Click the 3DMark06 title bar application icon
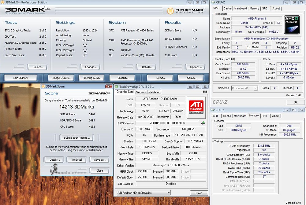The image size is (306, 205). pos(2,2)
